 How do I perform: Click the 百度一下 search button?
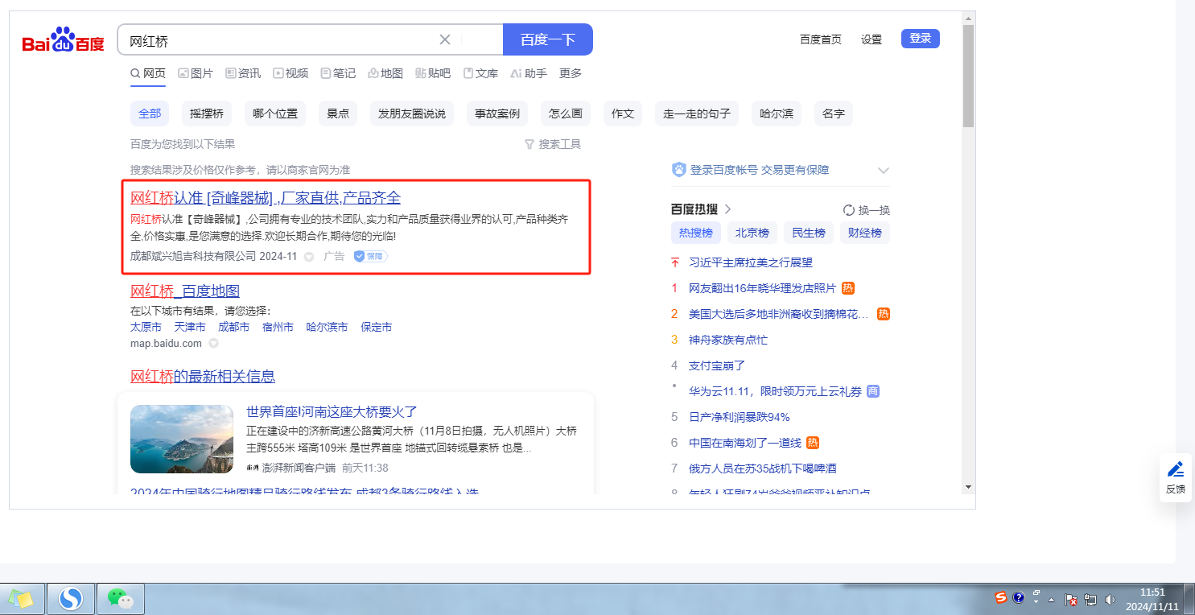click(547, 39)
